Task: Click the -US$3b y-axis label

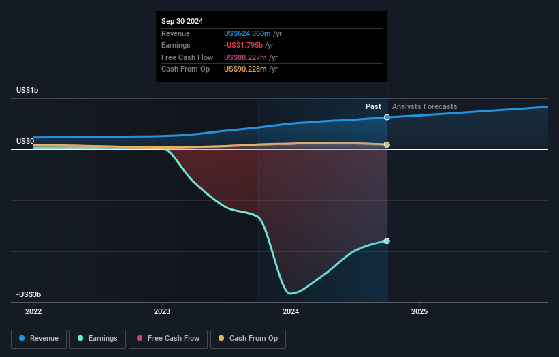Action: point(29,294)
